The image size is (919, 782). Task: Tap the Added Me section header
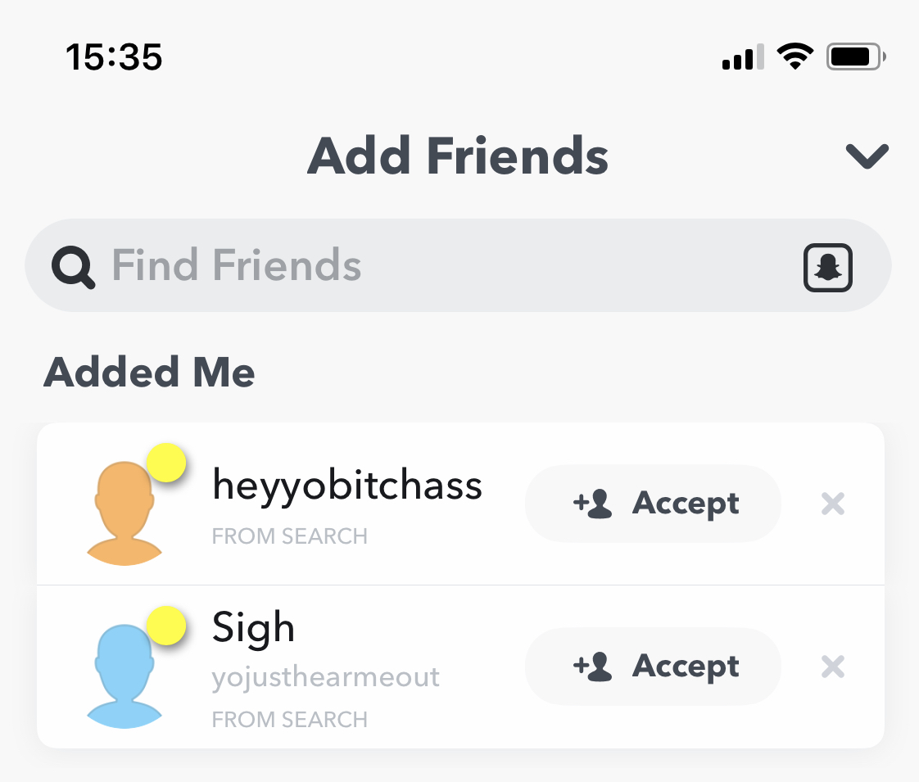point(149,373)
